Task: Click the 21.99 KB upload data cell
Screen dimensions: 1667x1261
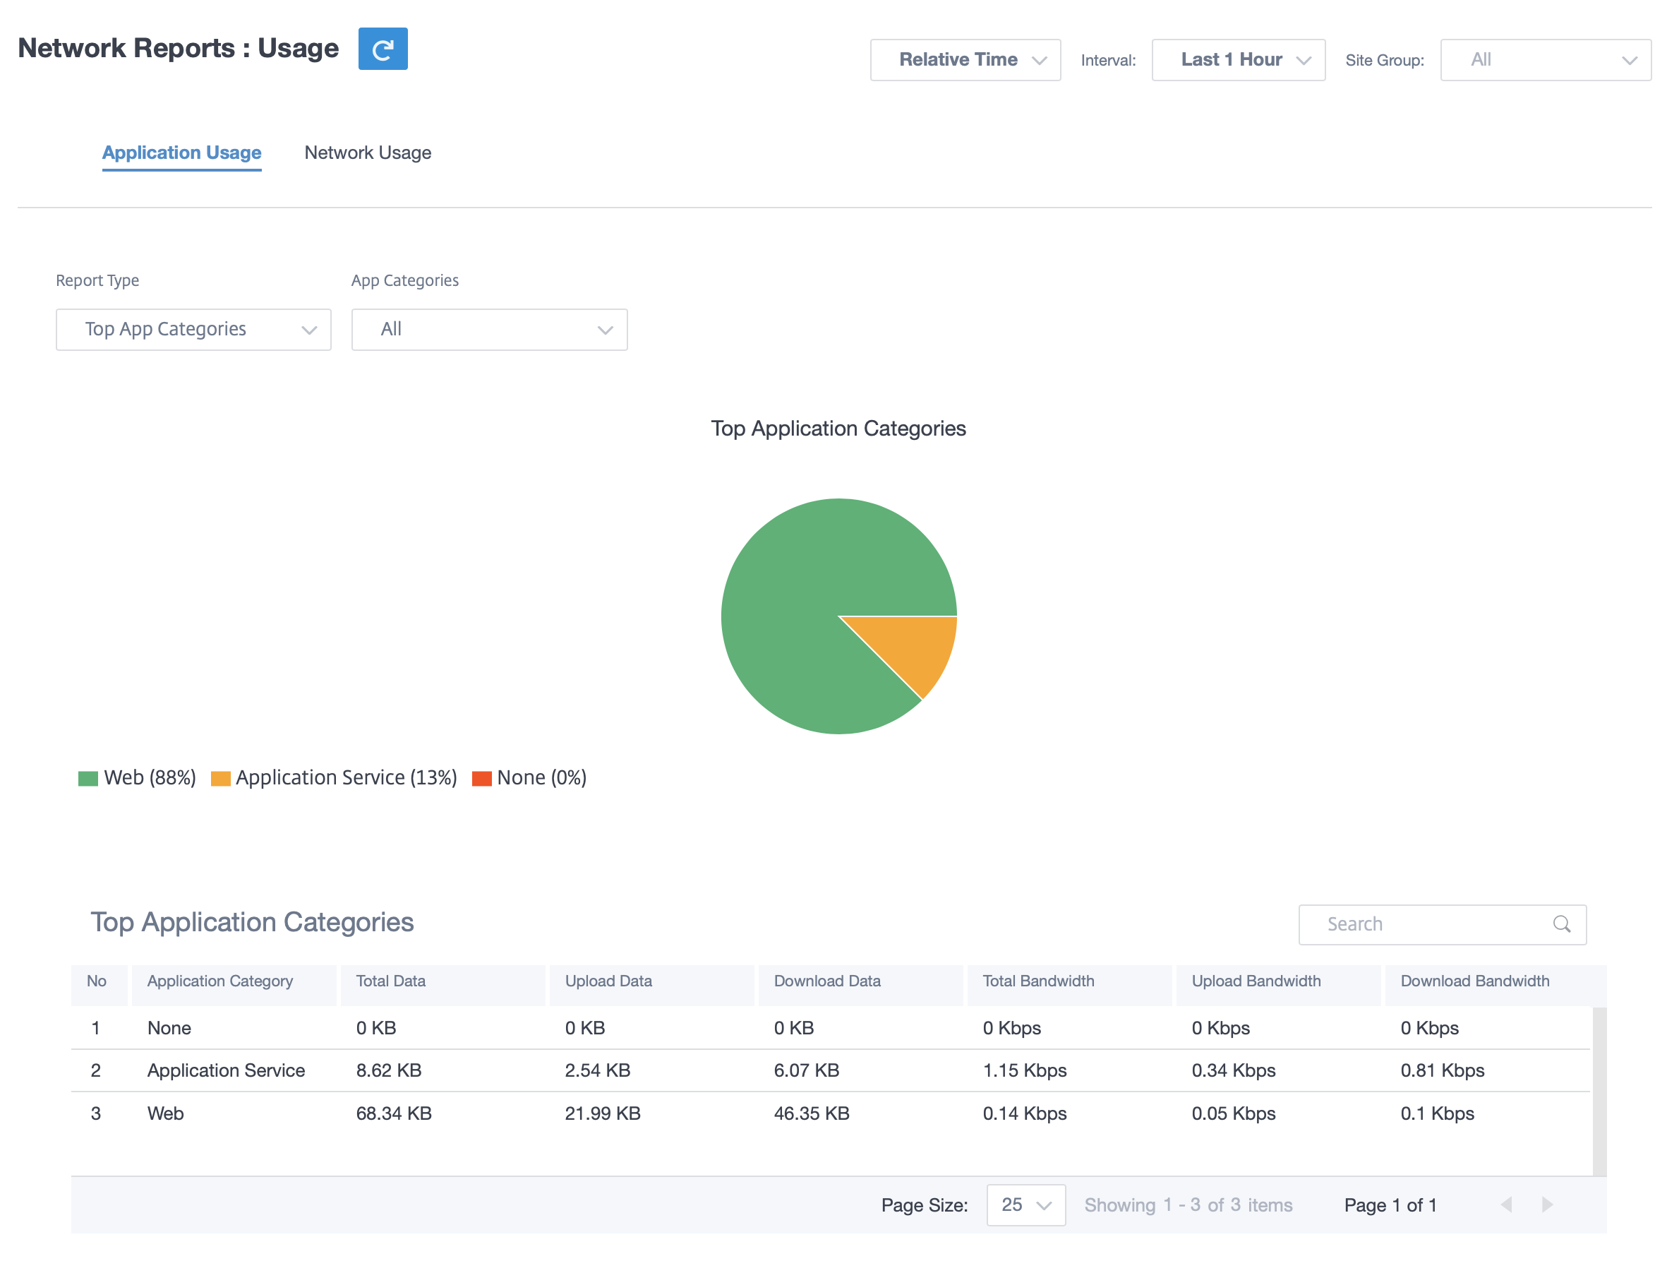Action: tap(602, 1113)
